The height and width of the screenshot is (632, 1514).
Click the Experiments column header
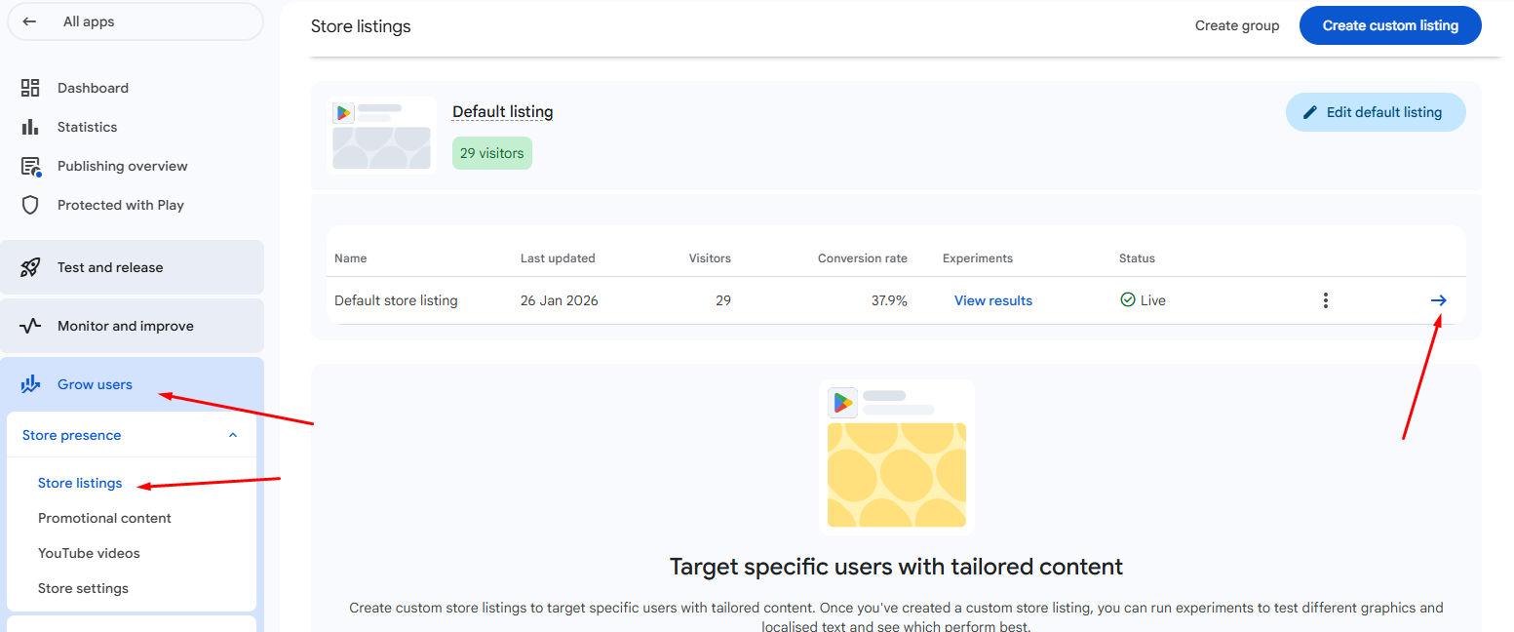coord(977,258)
